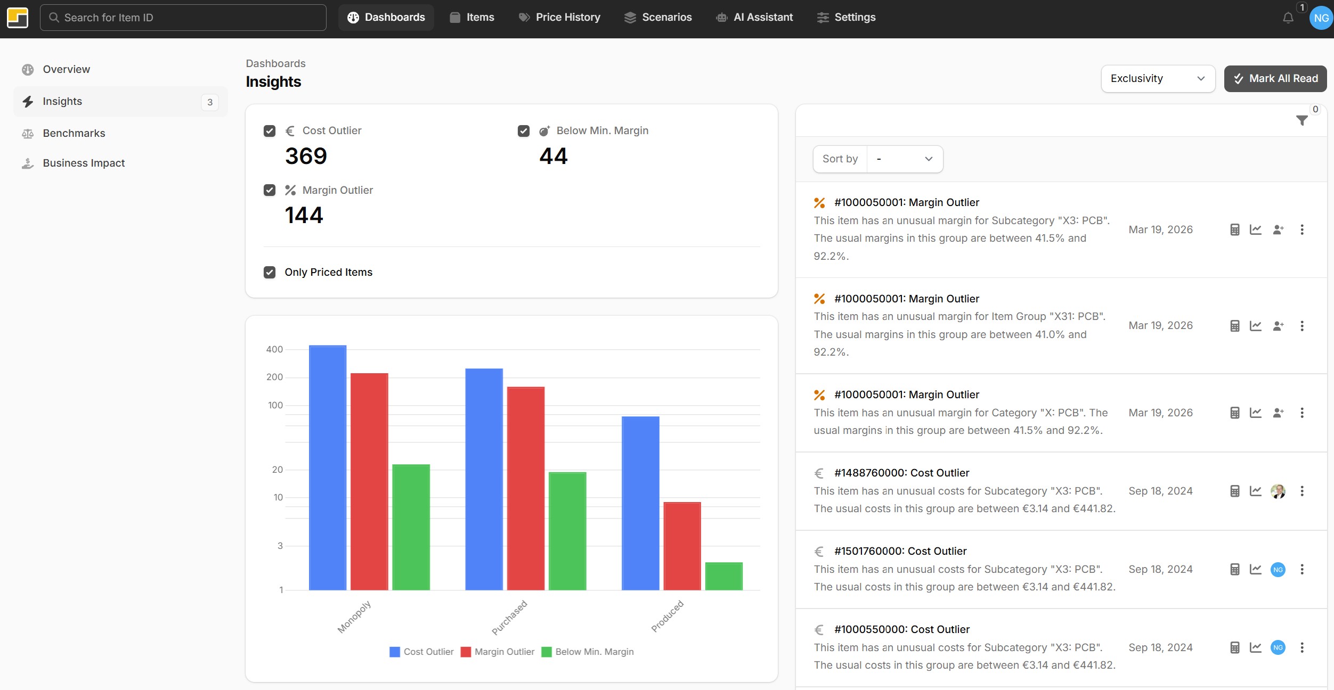Screen dimensions: 1334x690
Task: Open the three-dot menu on insight #1501760000
Action: click(1302, 569)
